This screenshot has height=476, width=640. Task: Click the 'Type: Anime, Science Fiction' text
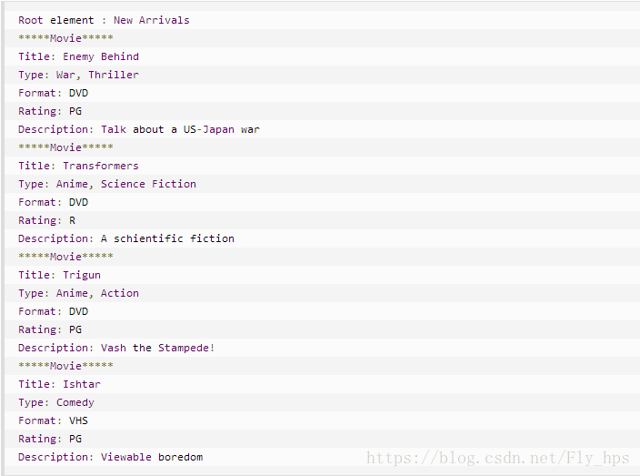tap(107, 184)
